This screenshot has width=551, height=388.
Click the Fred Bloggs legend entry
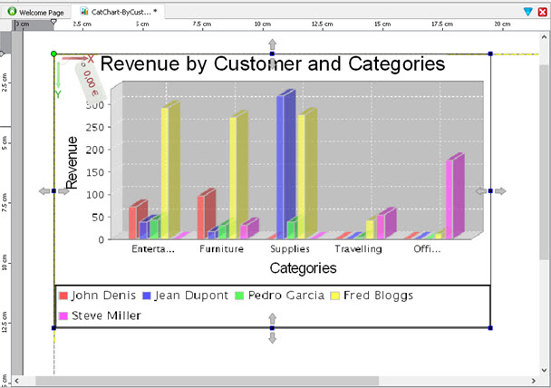point(376,296)
